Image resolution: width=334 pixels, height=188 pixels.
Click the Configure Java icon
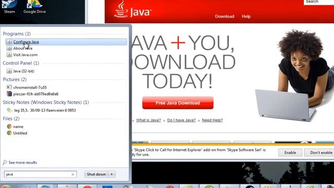[x=9, y=42]
